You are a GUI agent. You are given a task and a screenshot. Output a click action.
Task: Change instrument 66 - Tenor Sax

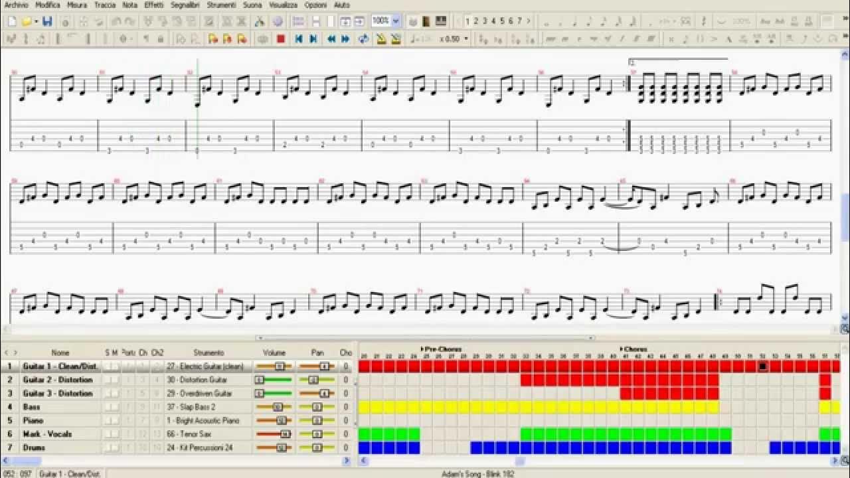click(x=189, y=434)
